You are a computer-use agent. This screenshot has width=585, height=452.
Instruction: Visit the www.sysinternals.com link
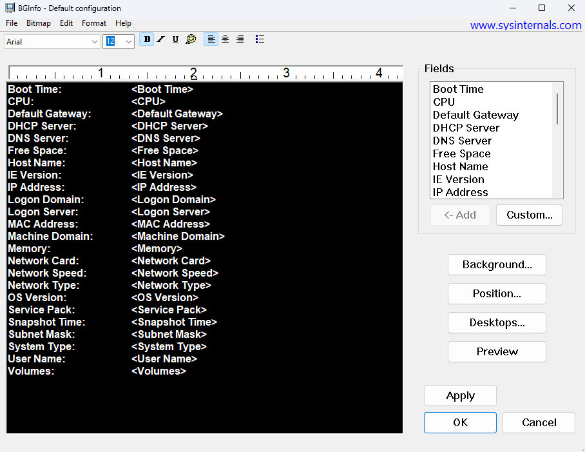point(526,26)
